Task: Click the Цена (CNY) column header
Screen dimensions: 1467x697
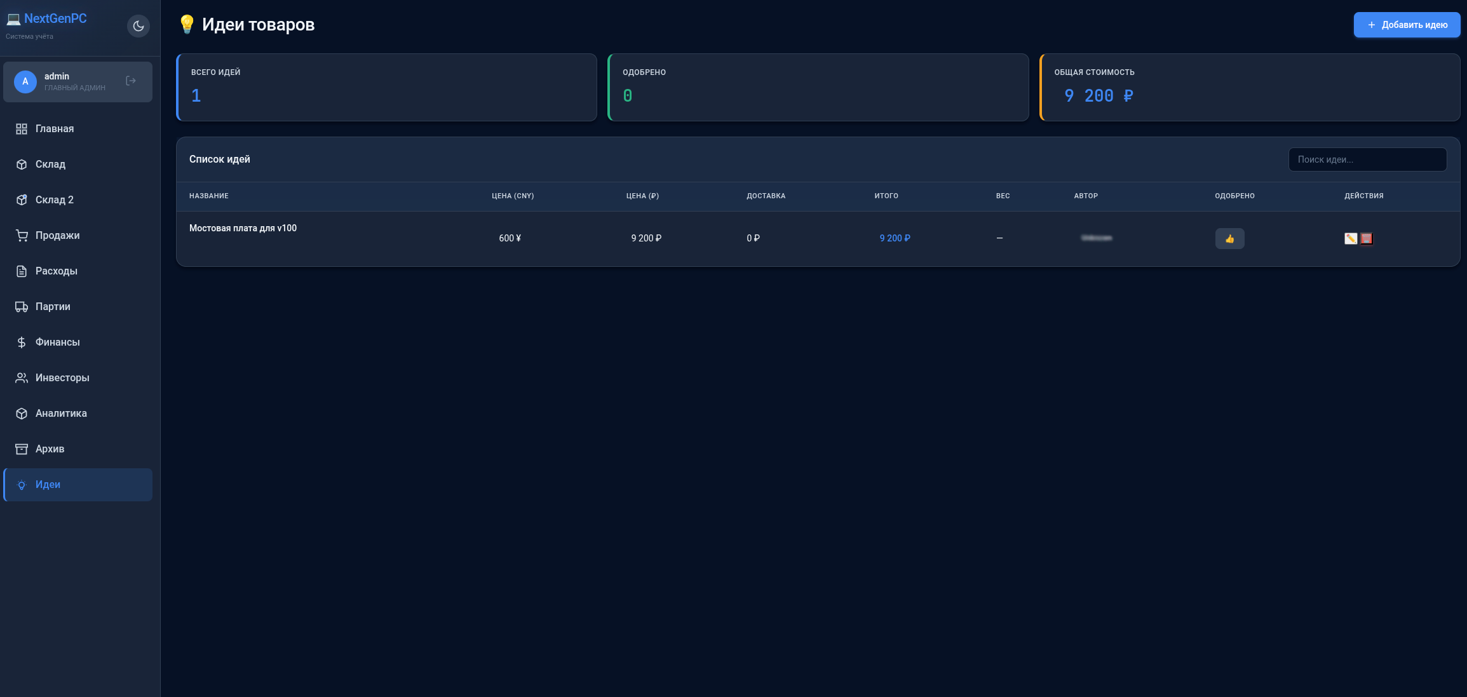Action: pyautogui.click(x=513, y=196)
